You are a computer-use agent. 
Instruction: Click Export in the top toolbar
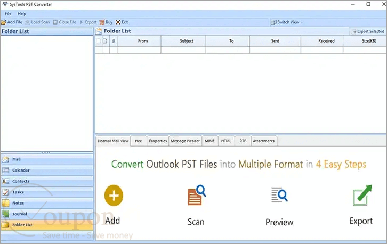tap(88, 22)
